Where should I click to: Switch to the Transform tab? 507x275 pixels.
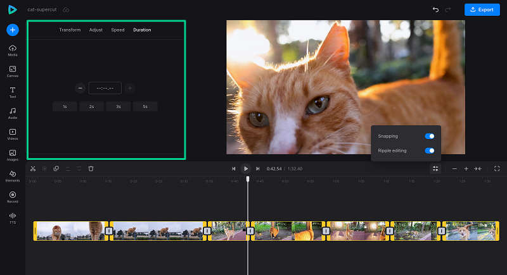tap(70, 30)
